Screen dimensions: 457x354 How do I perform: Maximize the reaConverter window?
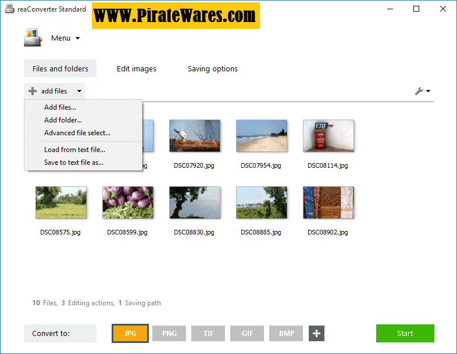click(x=416, y=9)
